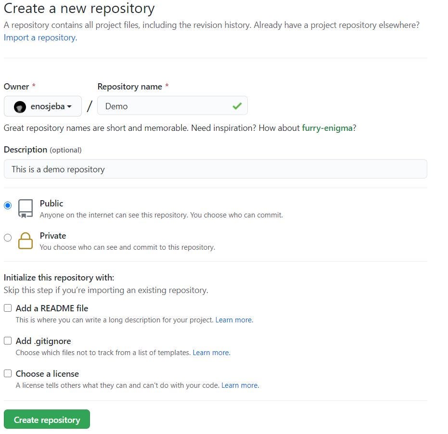This screenshot has height=434, width=448.
Task: Tick the Add .gitignore checkbox
Action: [x=8, y=341]
